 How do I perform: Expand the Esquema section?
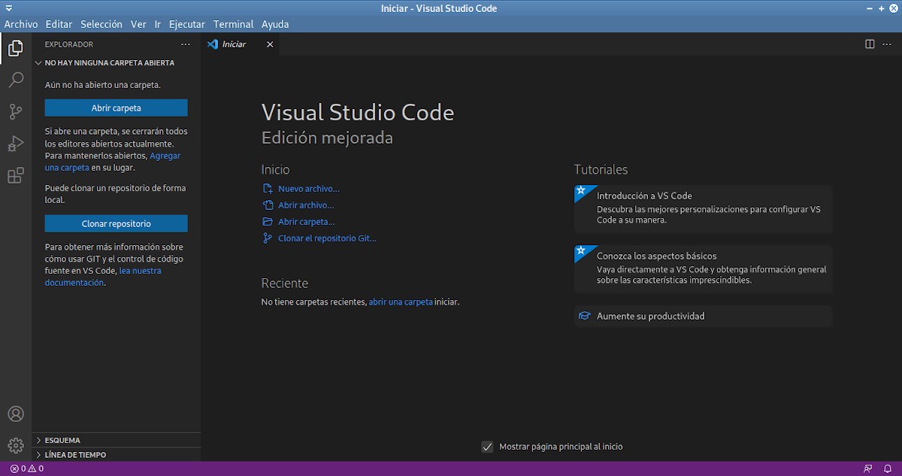(x=62, y=440)
